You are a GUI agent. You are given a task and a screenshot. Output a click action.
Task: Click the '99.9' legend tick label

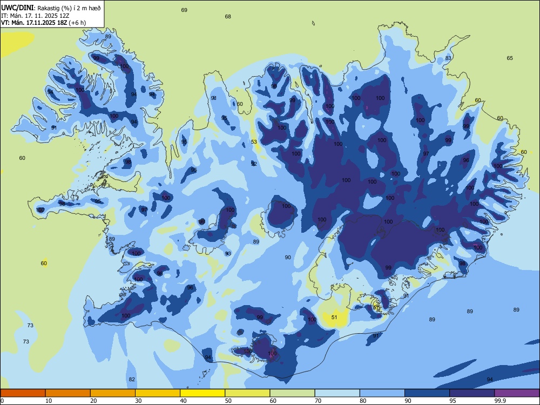pyautogui.click(x=500, y=401)
